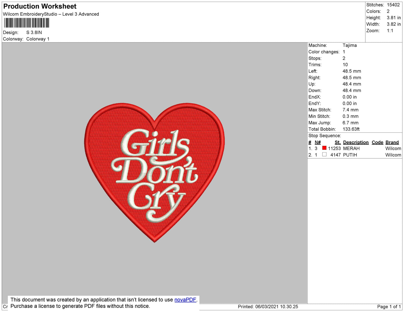Click the printed date '06/03/2021 10.30.25'
This screenshot has width=404, height=312.
(x=277, y=307)
